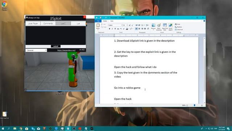Viewport: 232px width, 131px height.
Task: Open WordPad help
Action: tap(204, 21)
